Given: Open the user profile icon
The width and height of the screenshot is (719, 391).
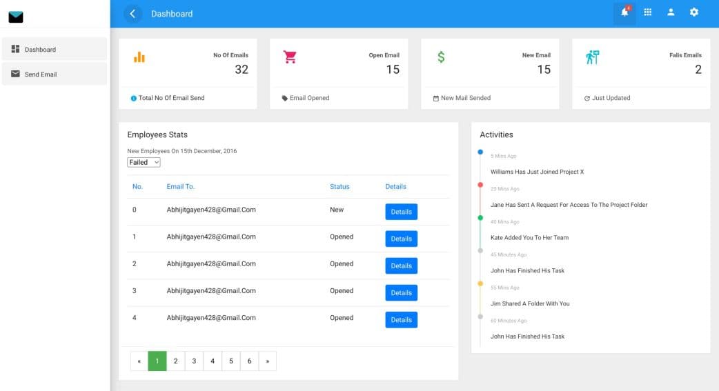Looking at the screenshot, I should coord(671,12).
